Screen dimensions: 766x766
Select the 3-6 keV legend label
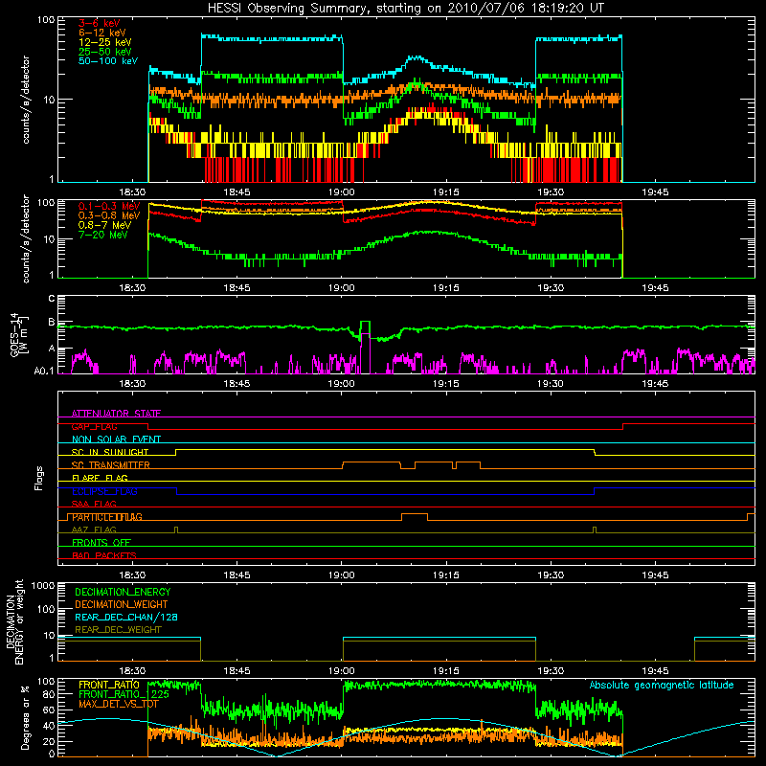tap(100, 23)
